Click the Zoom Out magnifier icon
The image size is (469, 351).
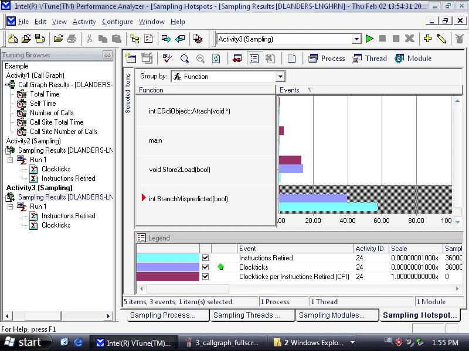coord(200,58)
